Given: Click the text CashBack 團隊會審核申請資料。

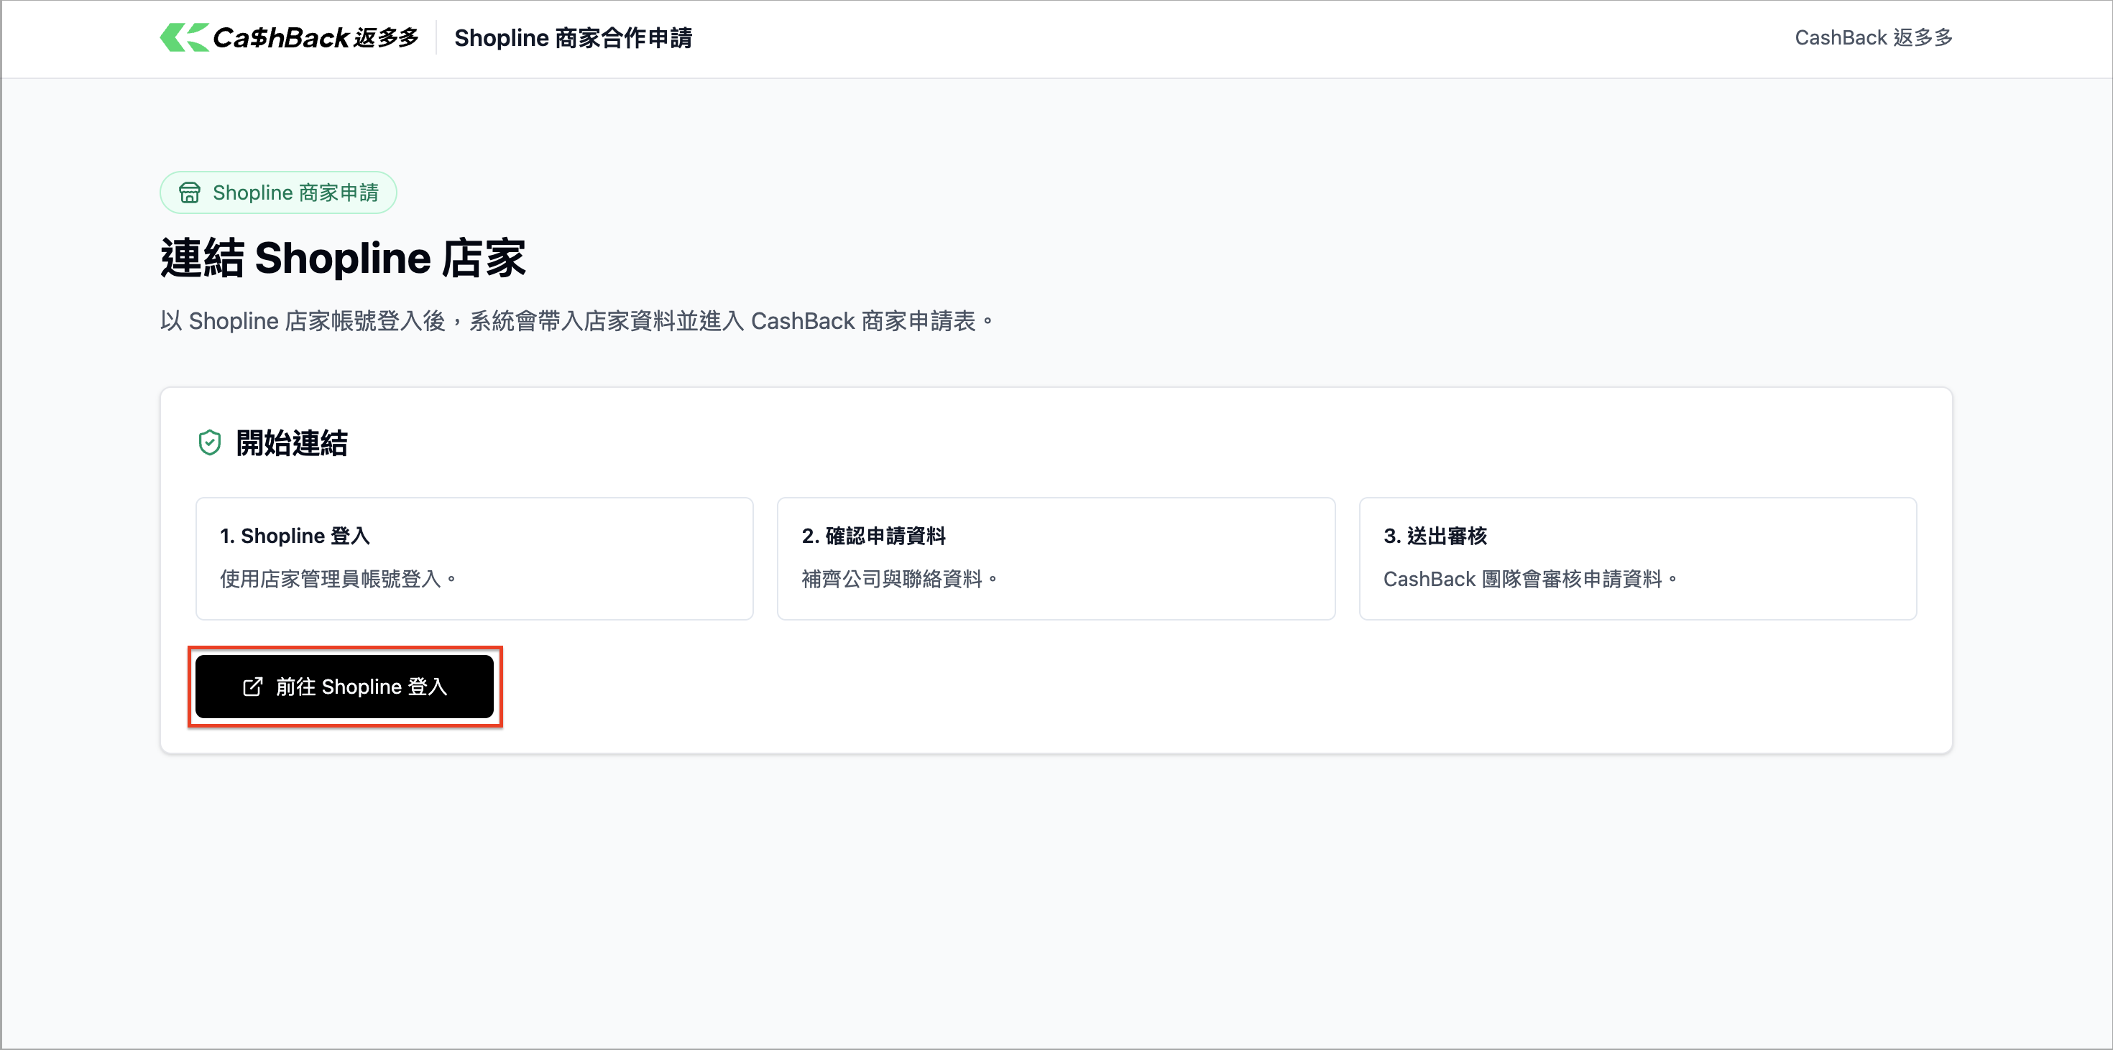Looking at the screenshot, I should (1531, 579).
